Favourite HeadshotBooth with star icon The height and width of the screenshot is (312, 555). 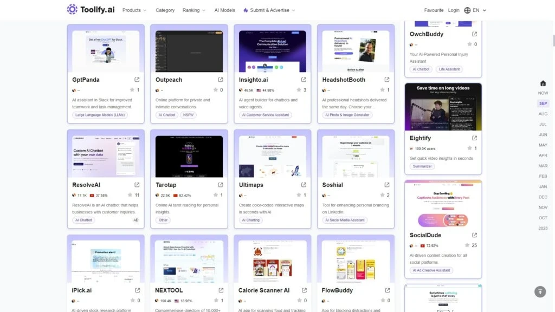(x=382, y=90)
